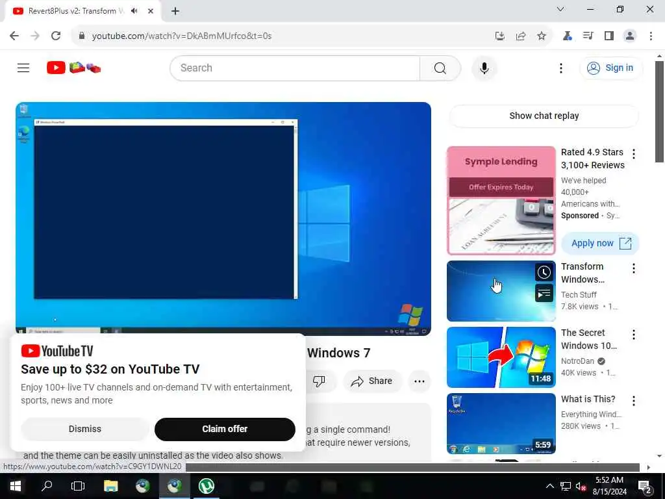
Task: Dismiss the YouTube TV offer
Action: [x=85, y=429]
